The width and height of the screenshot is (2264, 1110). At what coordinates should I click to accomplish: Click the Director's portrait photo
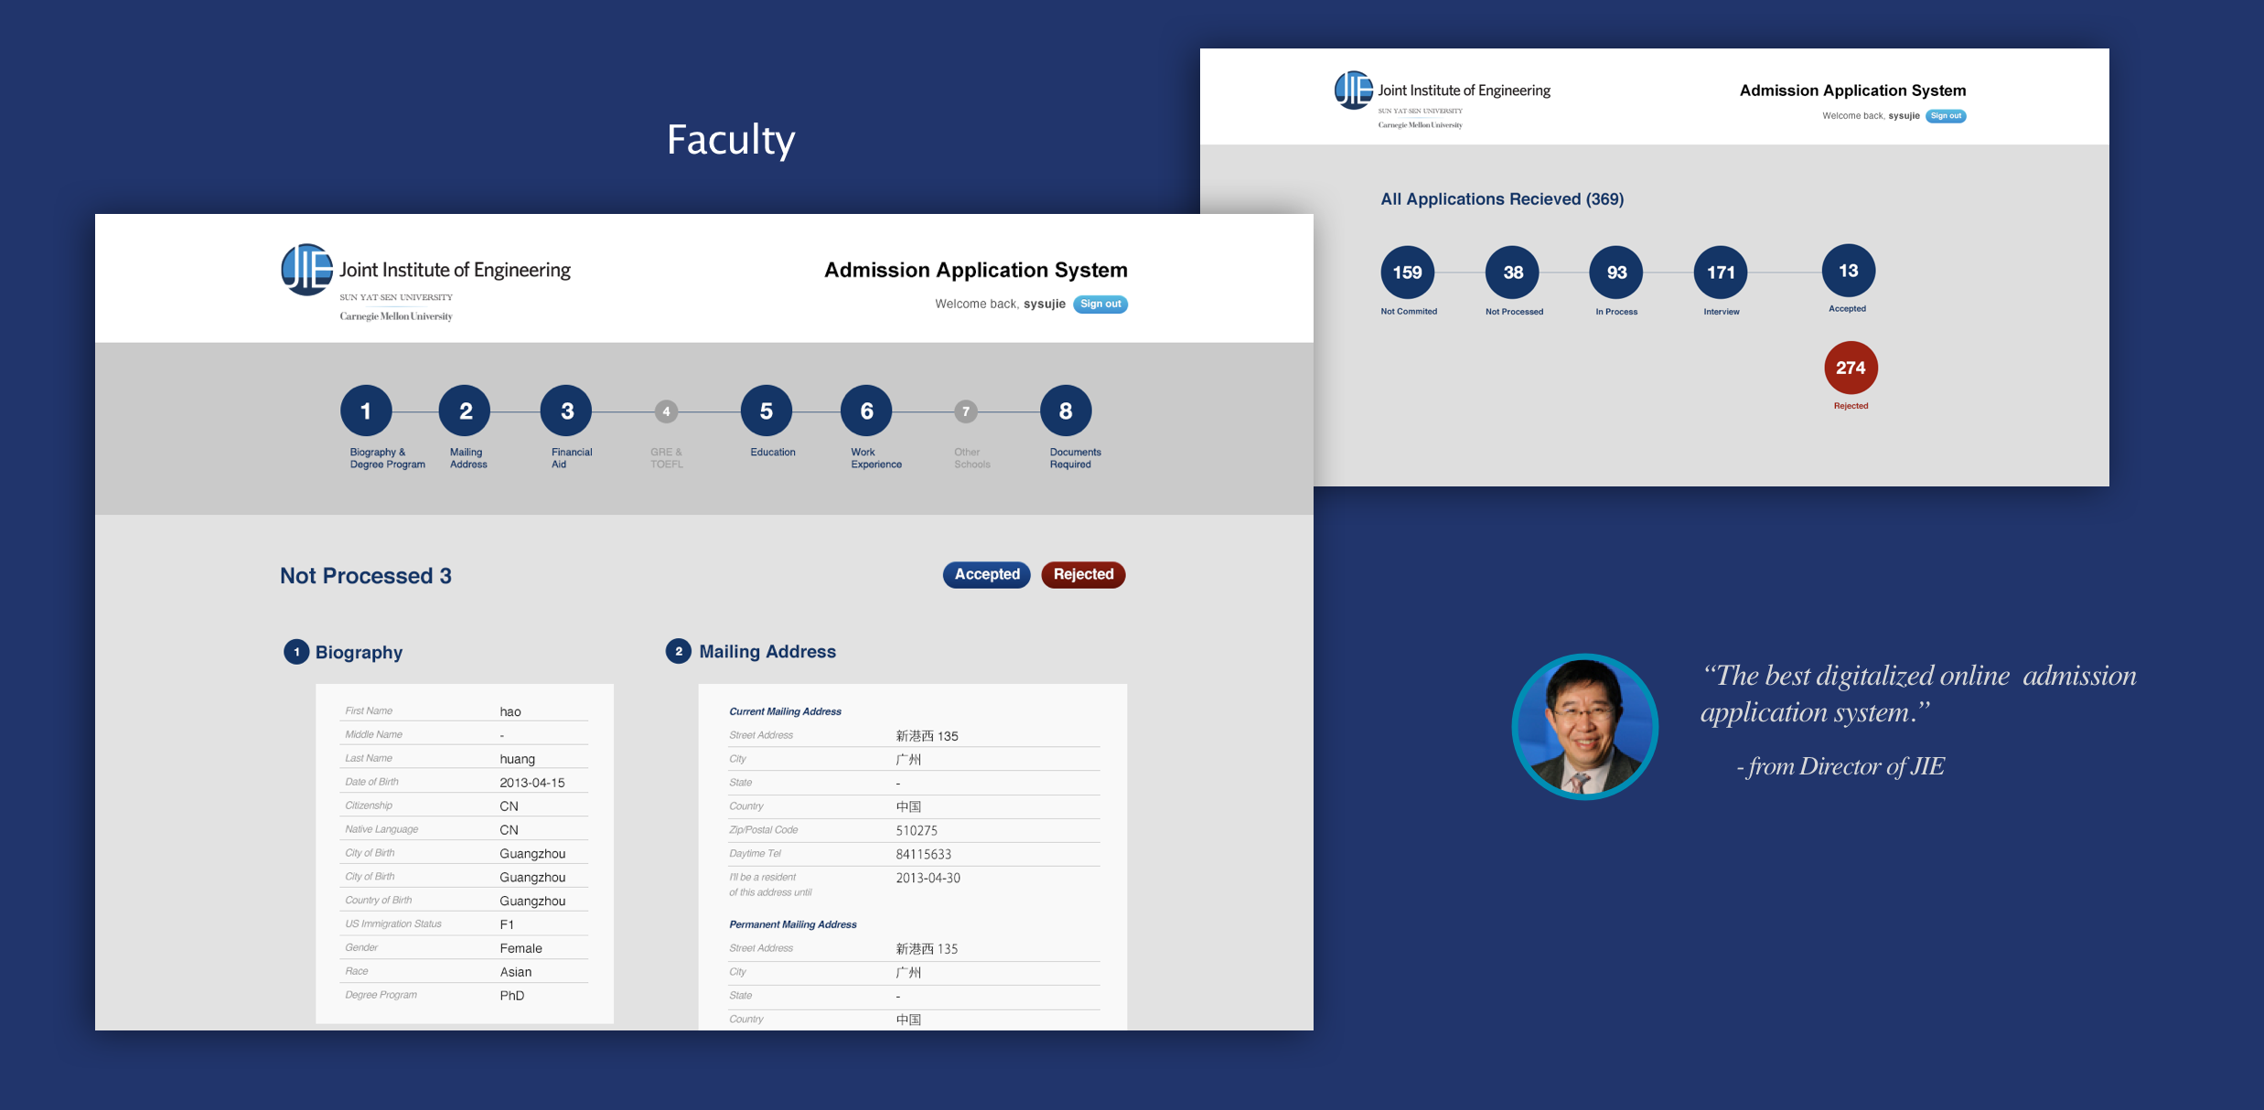(x=1584, y=727)
